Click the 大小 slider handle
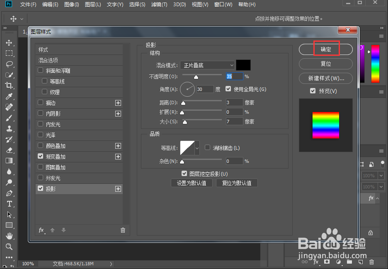This screenshot has width=388, height=269. click(x=185, y=122)
